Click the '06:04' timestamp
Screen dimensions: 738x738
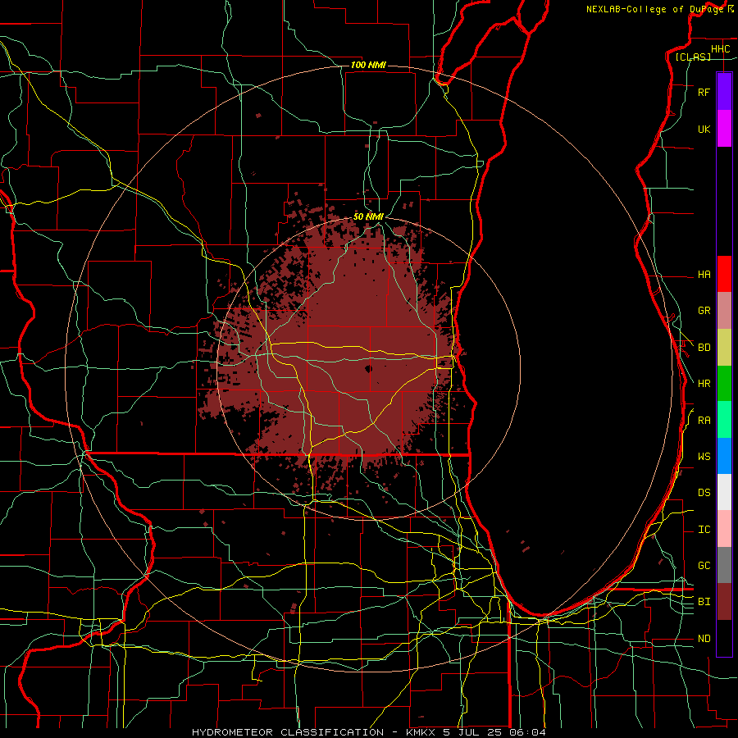(527, 732)
